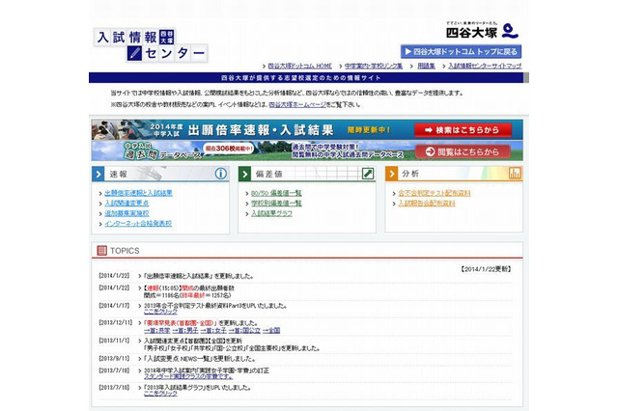Click the 偏差値 section header title
This screenshot has width=618, height=411.
pos(268,174)
